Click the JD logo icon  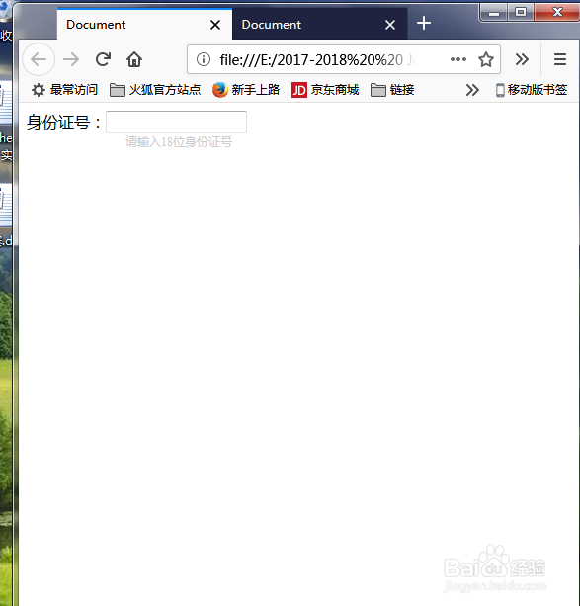[x=299, y=90]
